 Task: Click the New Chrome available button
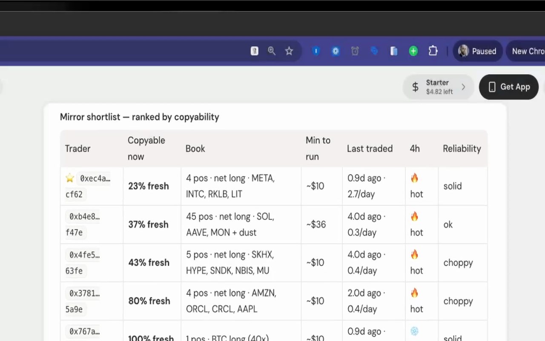pyautogui.click(x=526, y=51)
